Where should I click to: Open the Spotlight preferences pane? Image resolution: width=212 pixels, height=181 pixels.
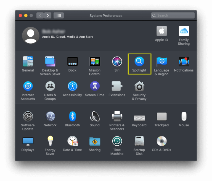(x=139, y=62)
